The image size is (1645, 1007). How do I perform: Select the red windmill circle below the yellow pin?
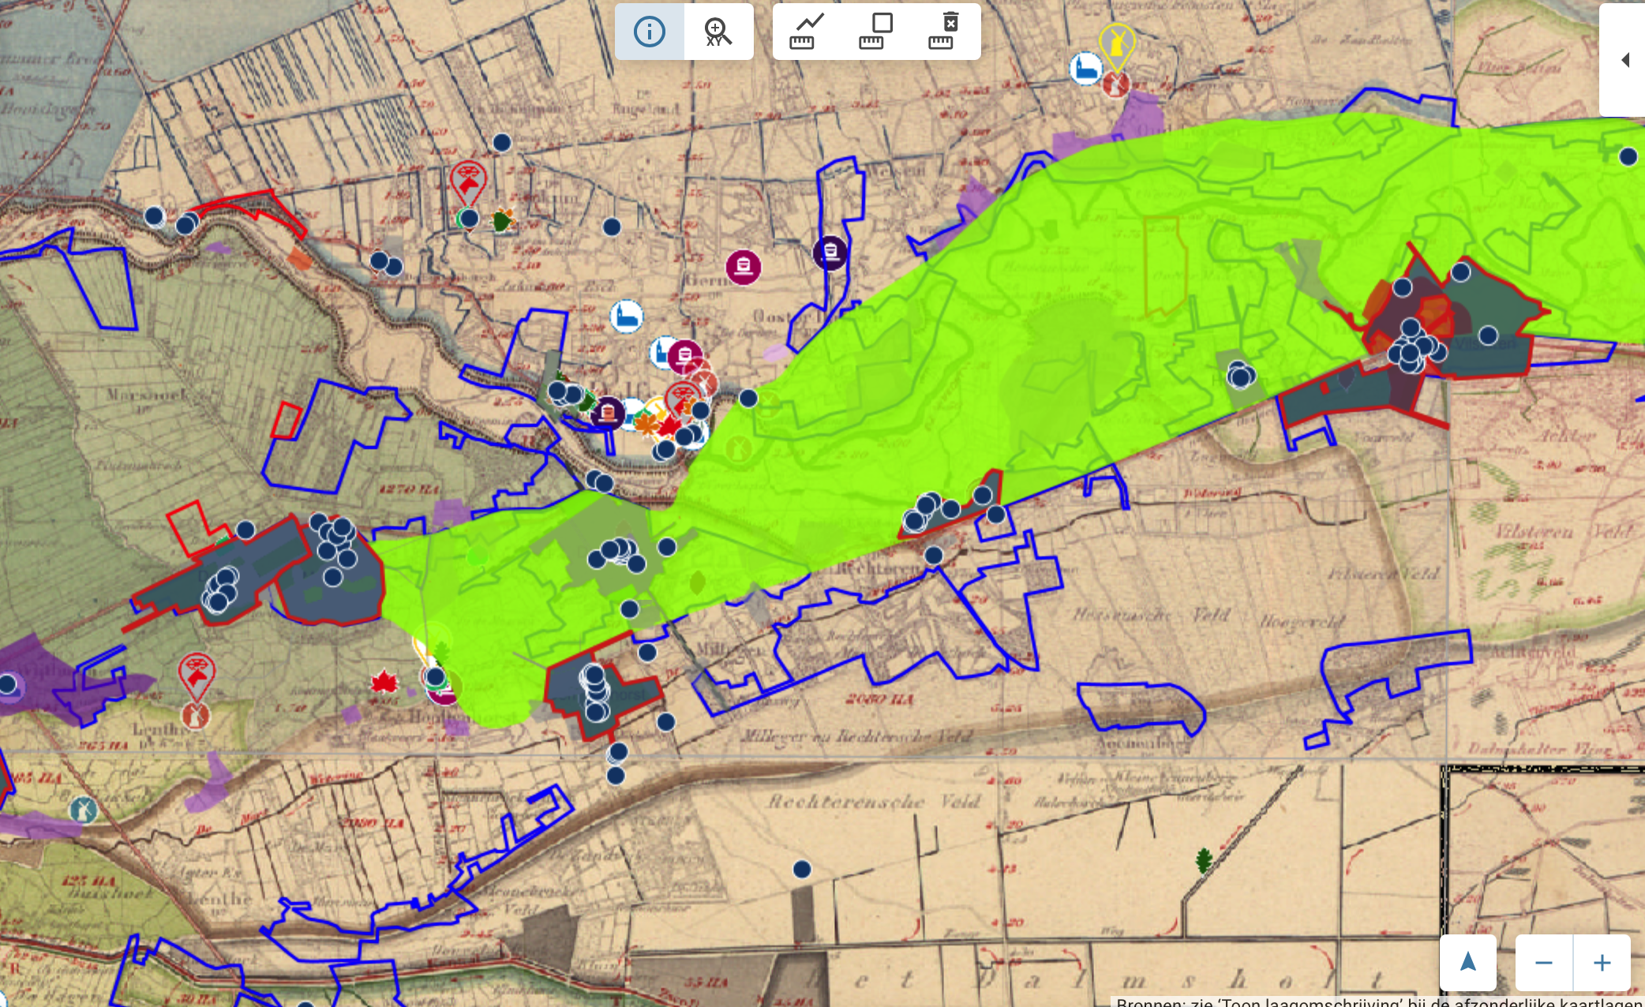point(1116,84)
